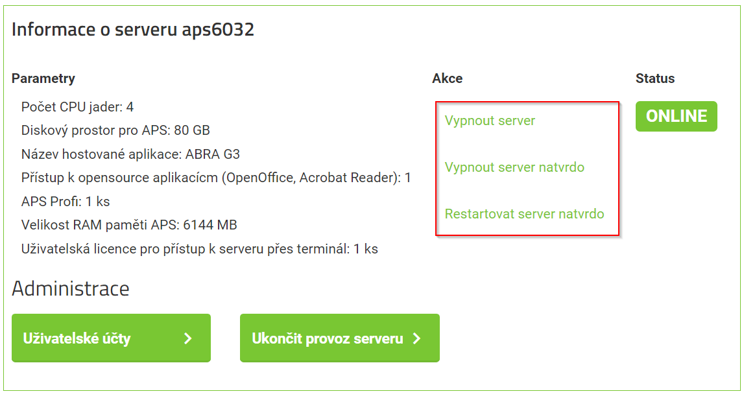Click the Vypnout server link
The image size is (744, 398).
[x=490, y=121]
